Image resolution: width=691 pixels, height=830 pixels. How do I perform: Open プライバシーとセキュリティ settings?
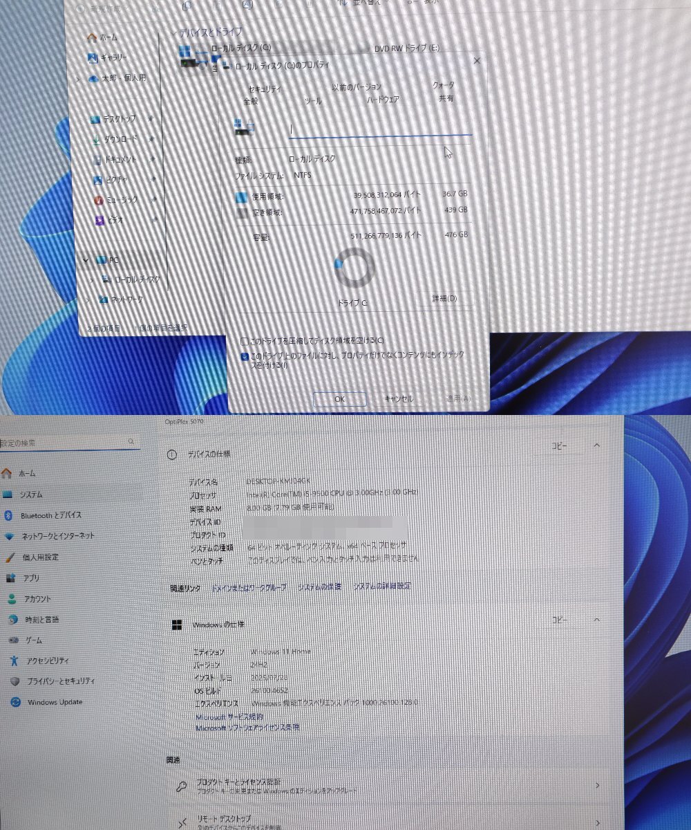(x=53, y=681)
